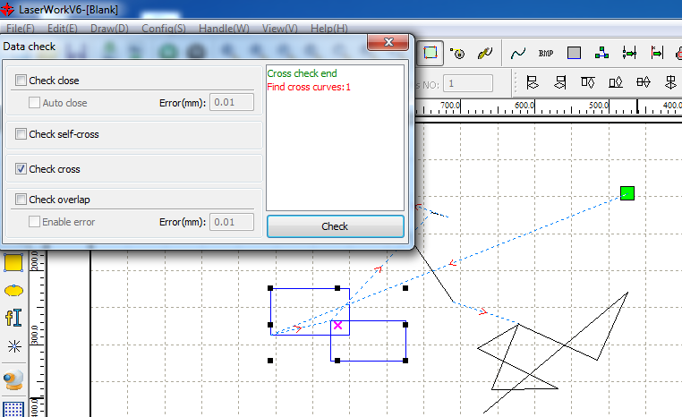Select the Rectangle drawing tool

coord(13,262)
